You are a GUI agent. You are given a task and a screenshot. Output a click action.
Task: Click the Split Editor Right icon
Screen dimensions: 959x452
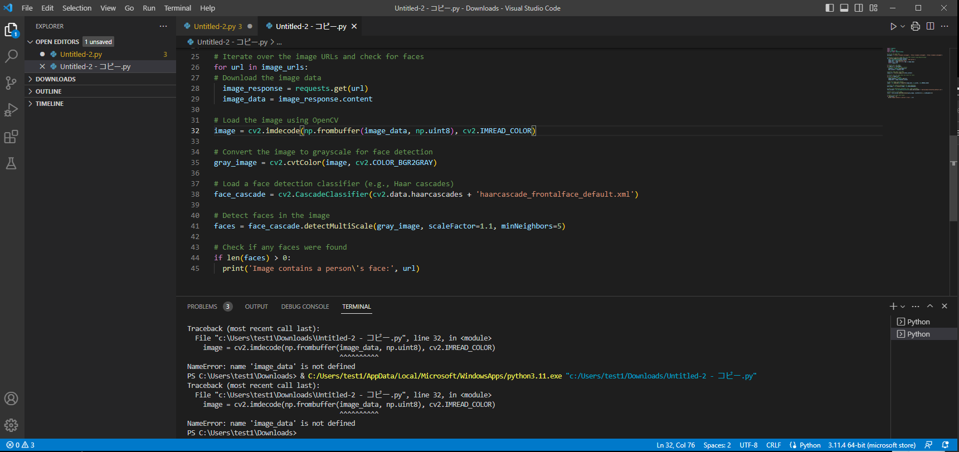[930, 26]
